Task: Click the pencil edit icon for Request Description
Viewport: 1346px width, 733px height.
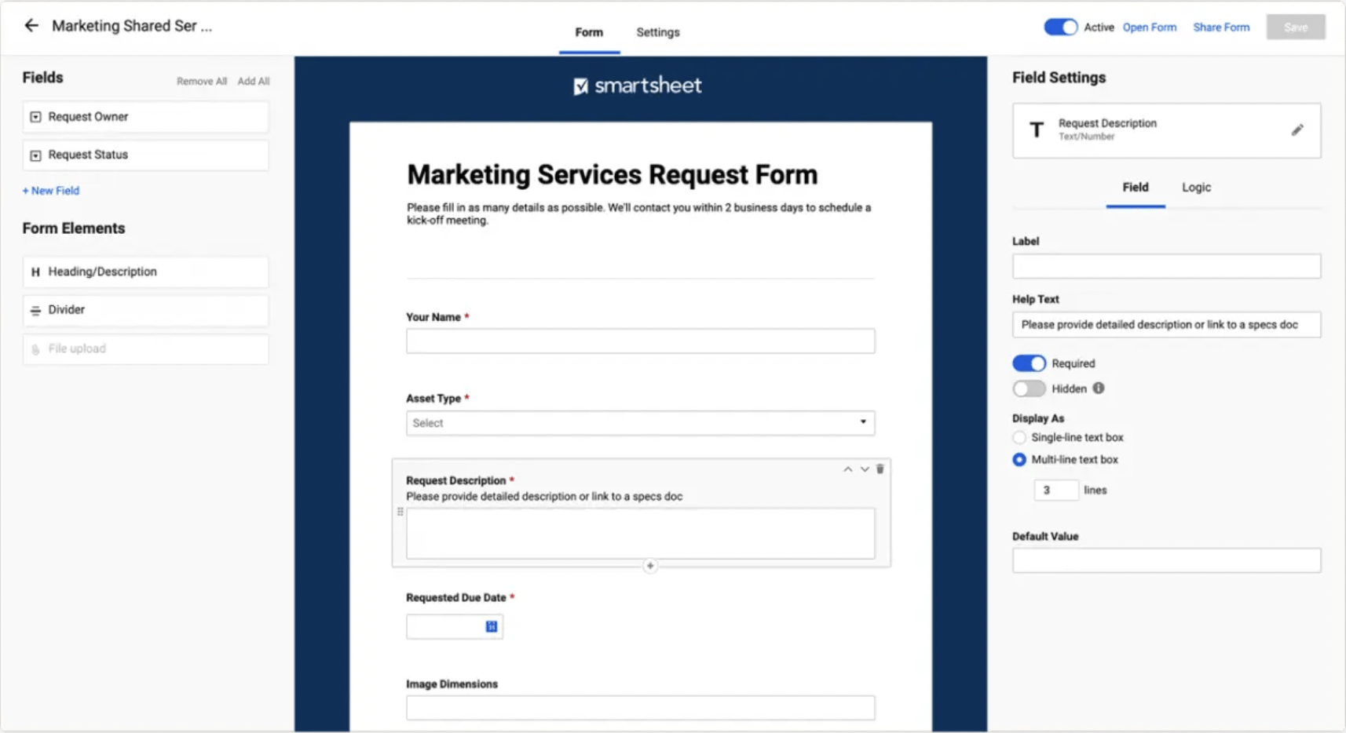Action: coord(1299,130)
